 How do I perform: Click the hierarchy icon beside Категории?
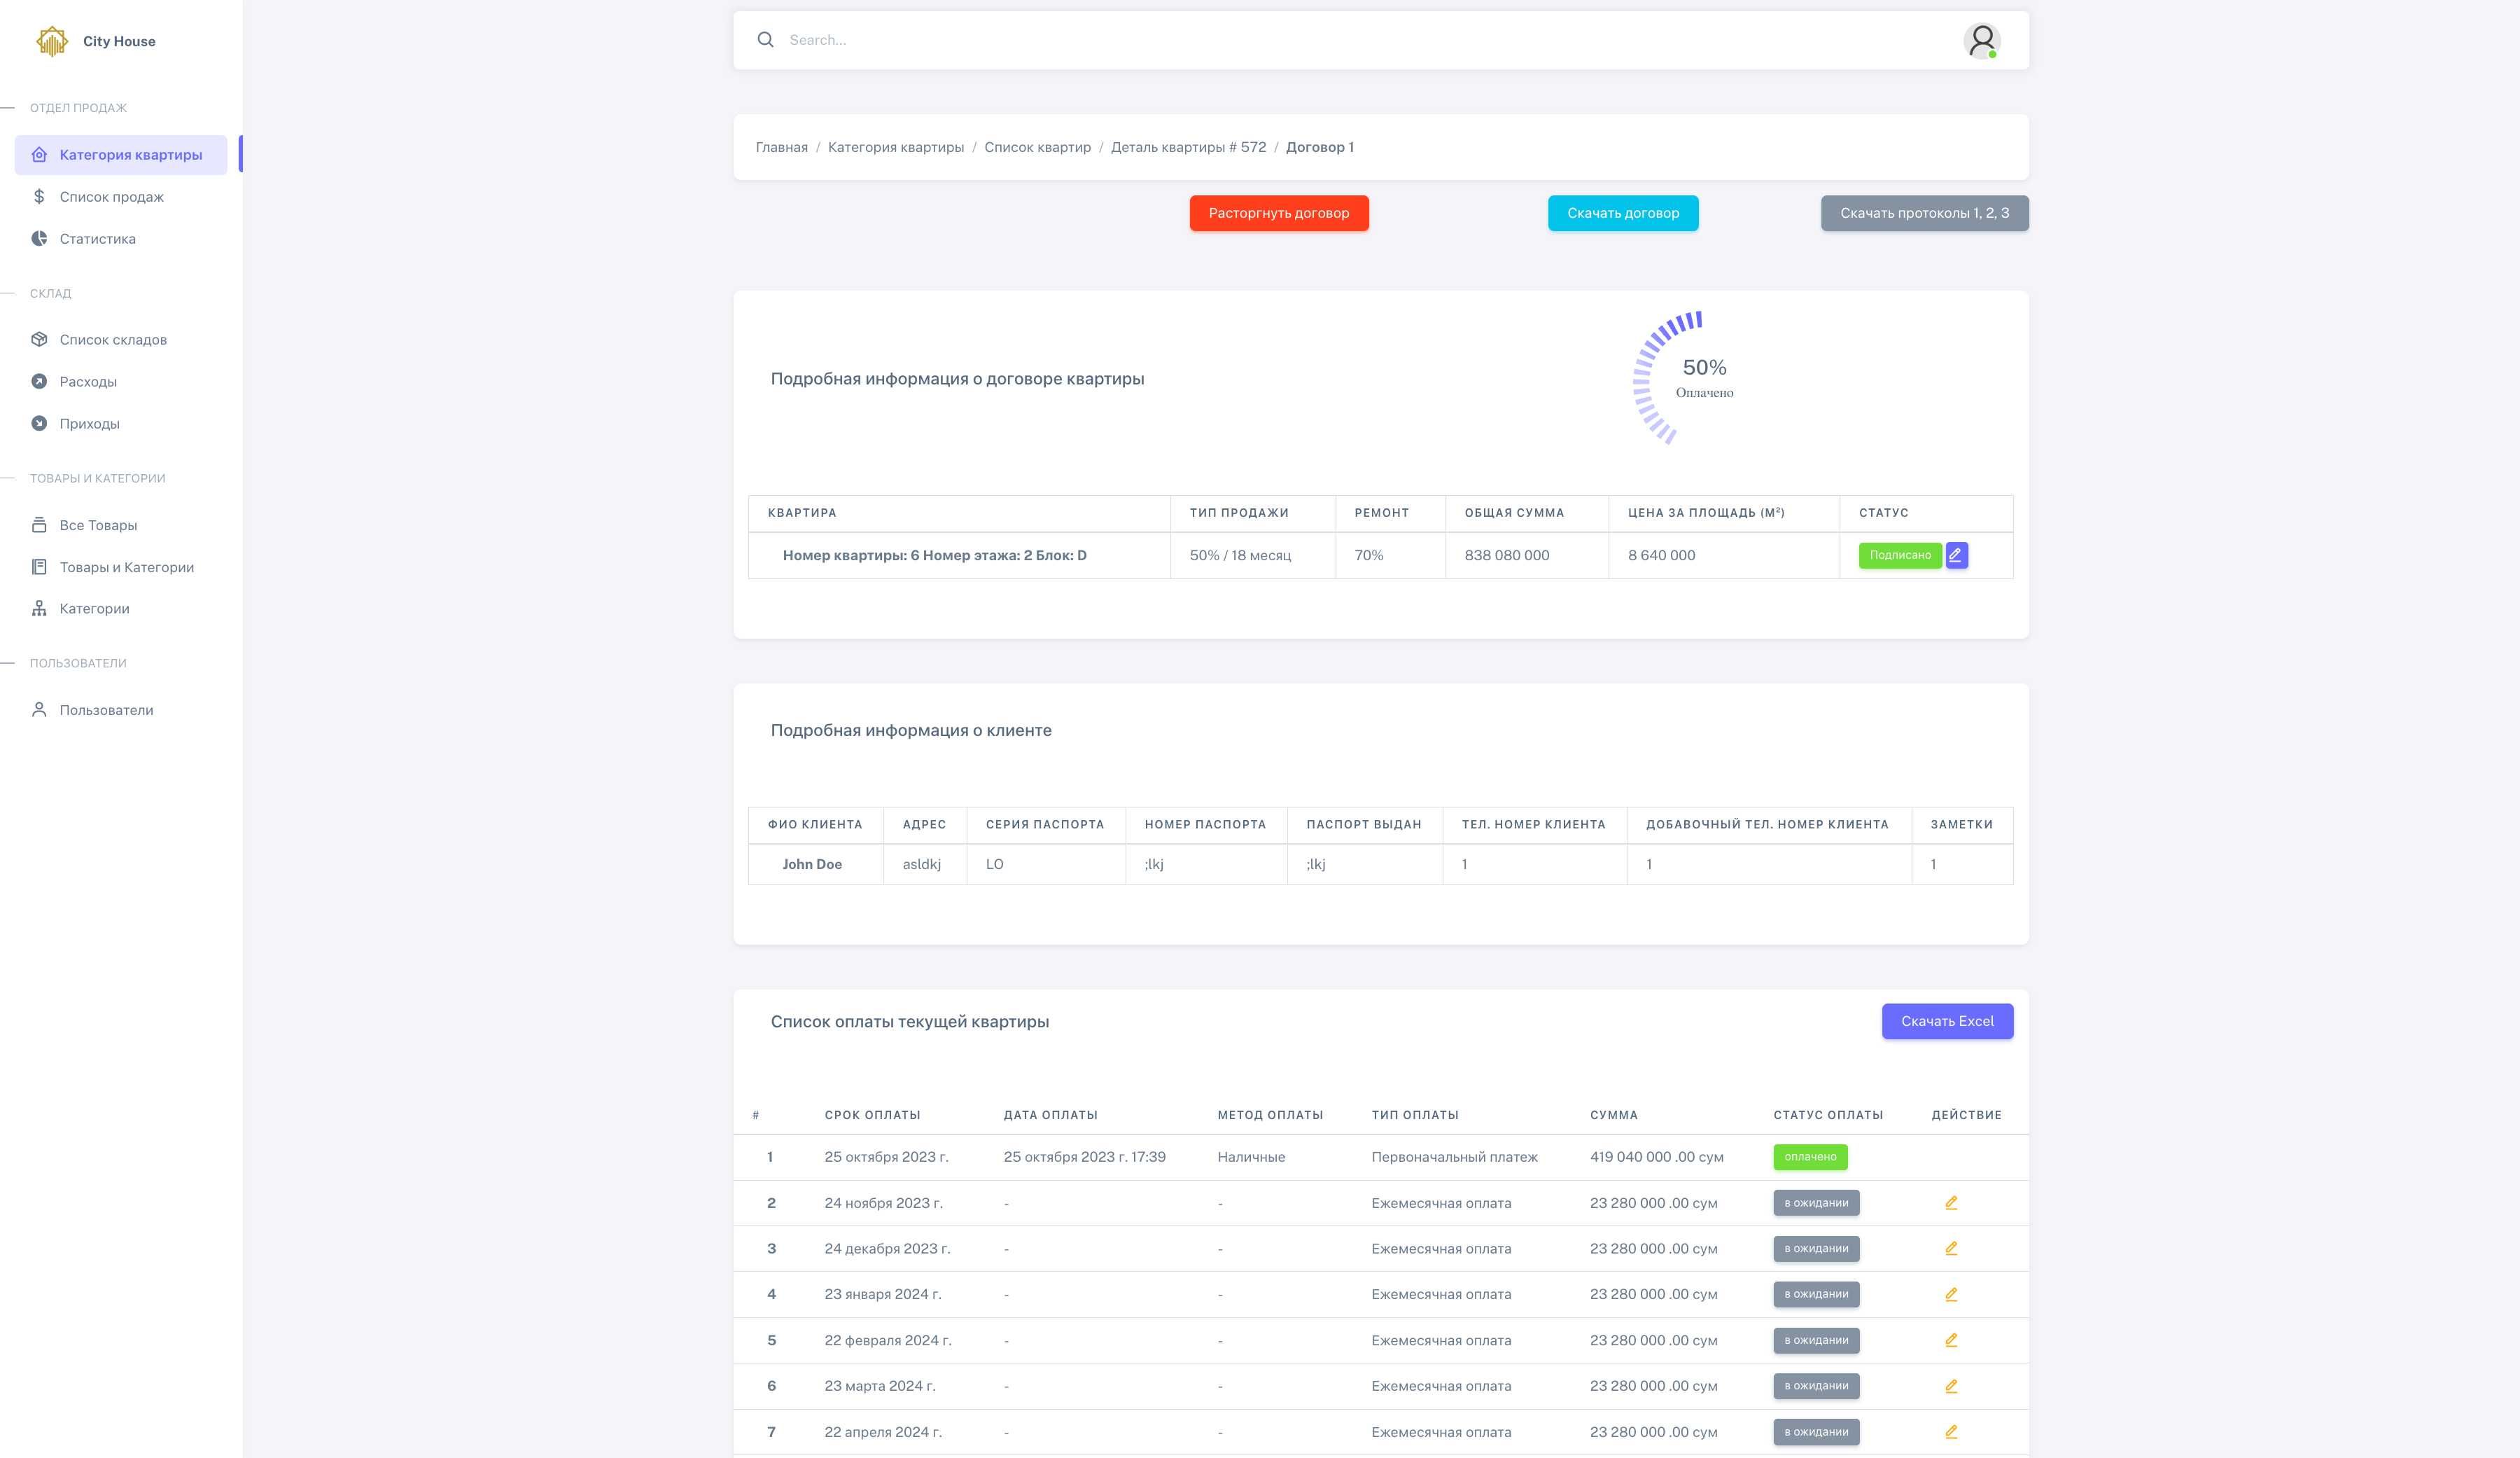[39, 609]
